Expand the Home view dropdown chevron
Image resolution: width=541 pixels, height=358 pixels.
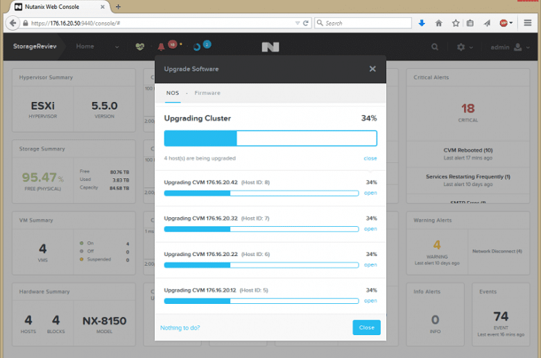click(117, 47)
